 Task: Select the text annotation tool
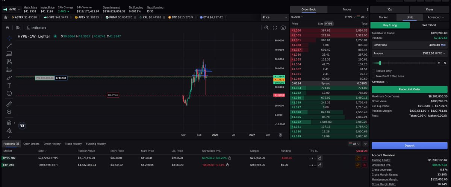[9, 85]
